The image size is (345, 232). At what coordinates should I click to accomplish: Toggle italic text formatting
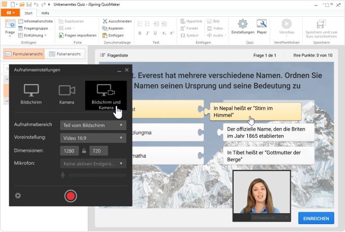tap(147, 33)
